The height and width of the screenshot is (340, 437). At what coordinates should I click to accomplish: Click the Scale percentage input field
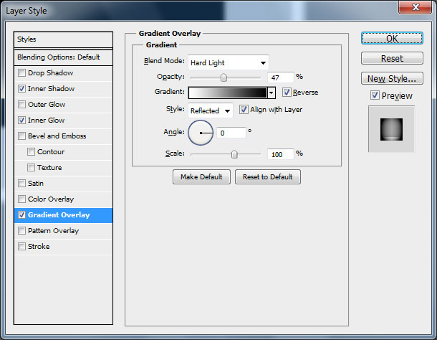point(280,154)
